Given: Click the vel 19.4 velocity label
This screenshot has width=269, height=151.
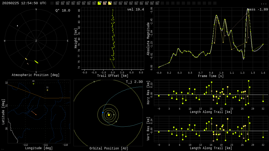Looking at the screenshot, I should pos(135,9).
